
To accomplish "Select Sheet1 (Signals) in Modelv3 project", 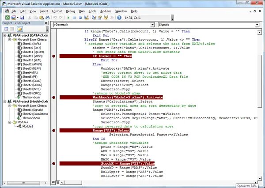I will tap(33, 110).
